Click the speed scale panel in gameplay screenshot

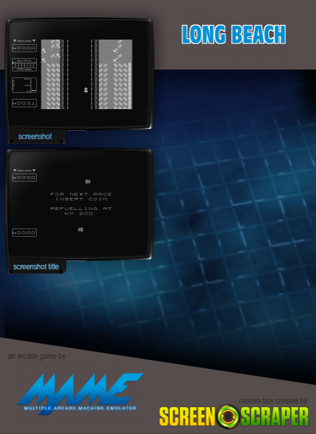click(24, 64)
